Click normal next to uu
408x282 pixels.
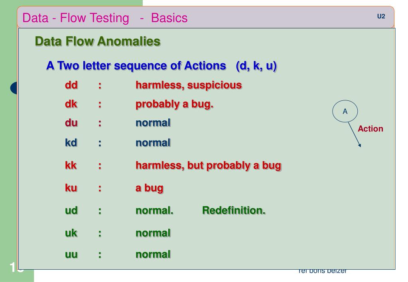click(x=153, y=254)
